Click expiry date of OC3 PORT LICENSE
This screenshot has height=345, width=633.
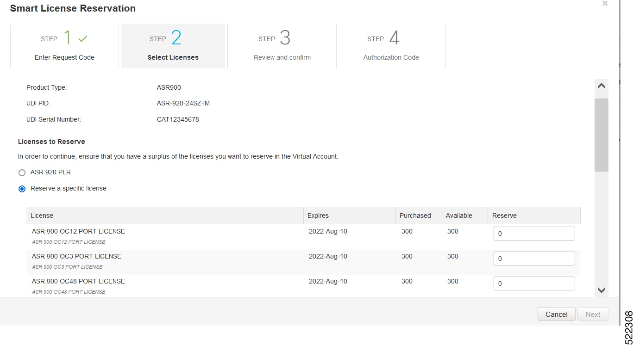point(328,256)
